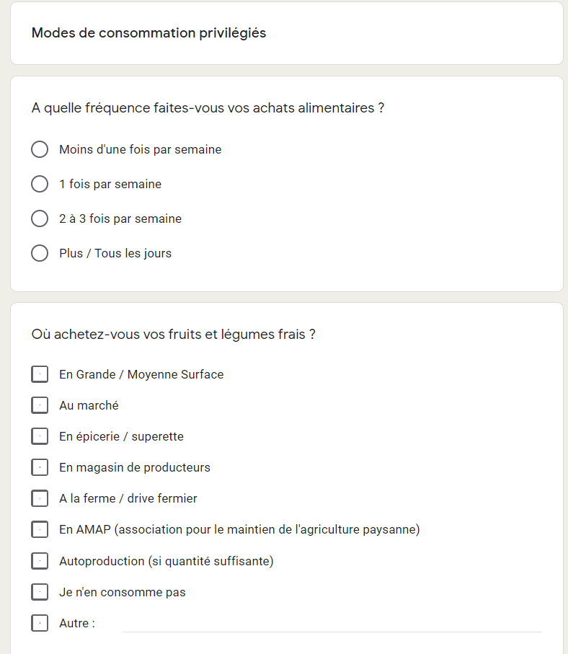Viewport: 568px width, 654px height.
Task: Pick the 'Plus / Tous les jours' radio
Action: point(40,253)
